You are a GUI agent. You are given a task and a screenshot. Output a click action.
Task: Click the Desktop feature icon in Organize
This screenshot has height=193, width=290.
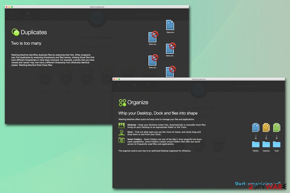pos(121,125)
